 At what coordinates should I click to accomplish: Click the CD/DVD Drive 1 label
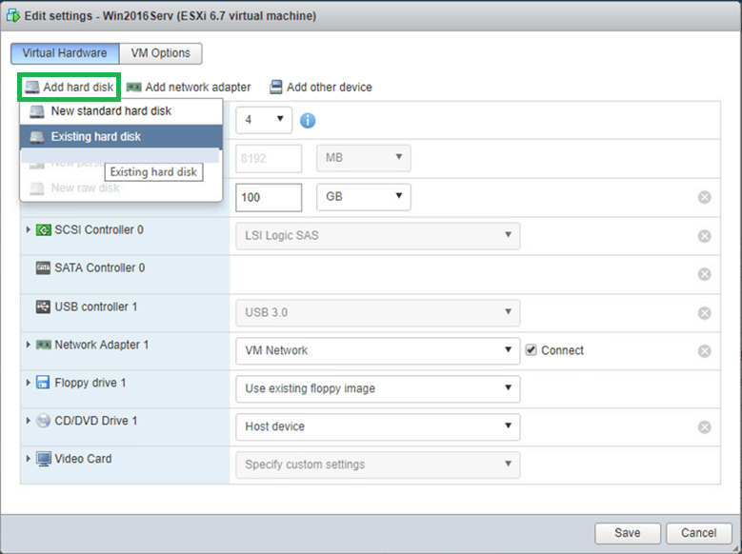(x=96, y=421)
